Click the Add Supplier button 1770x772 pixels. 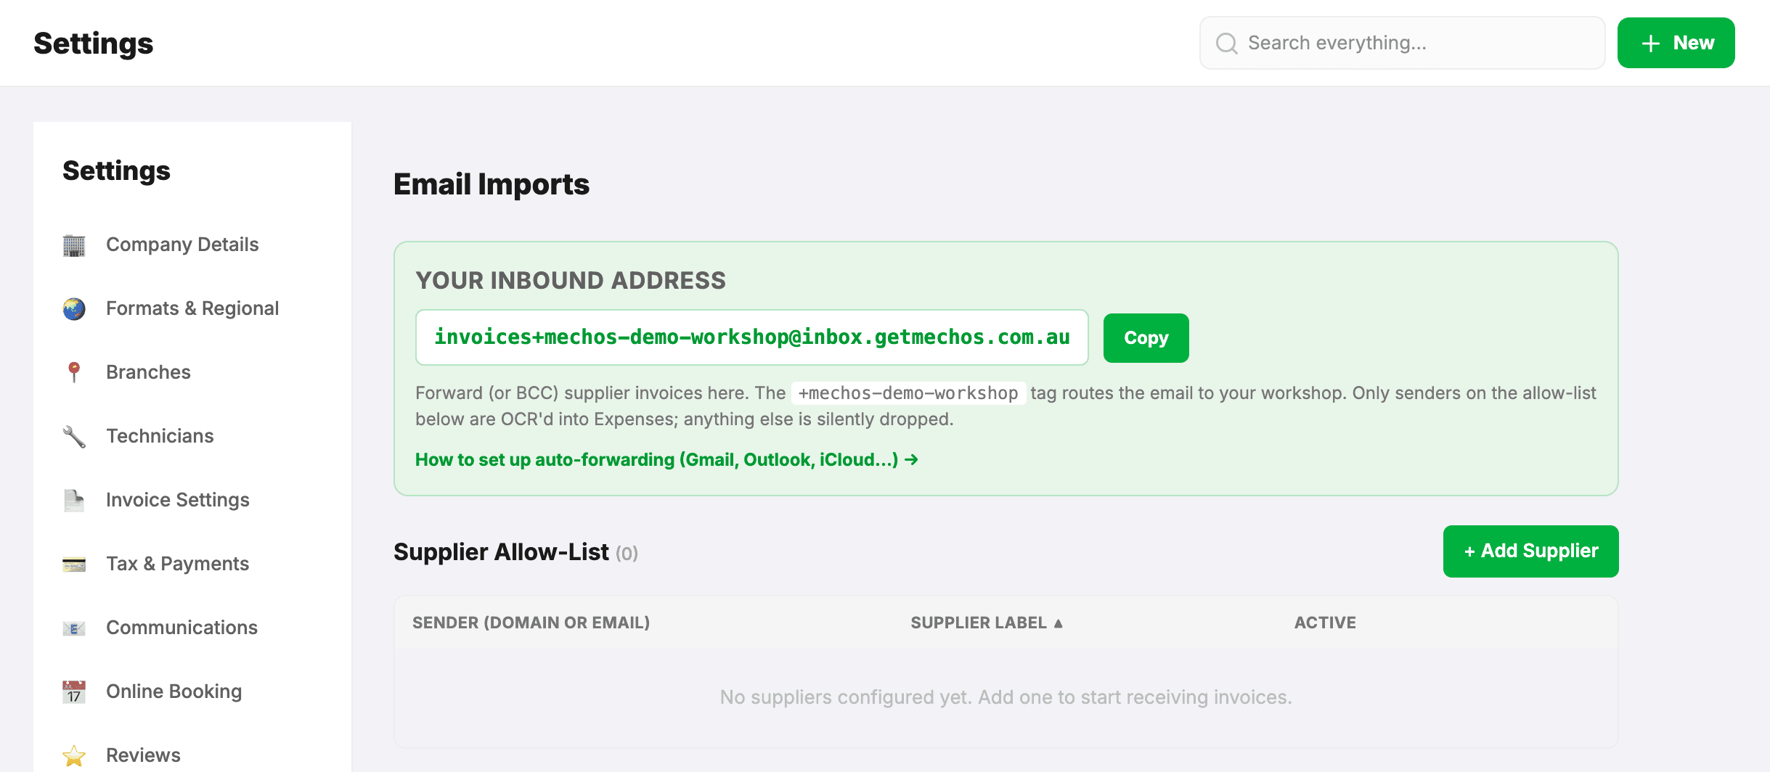(1530, 551)
